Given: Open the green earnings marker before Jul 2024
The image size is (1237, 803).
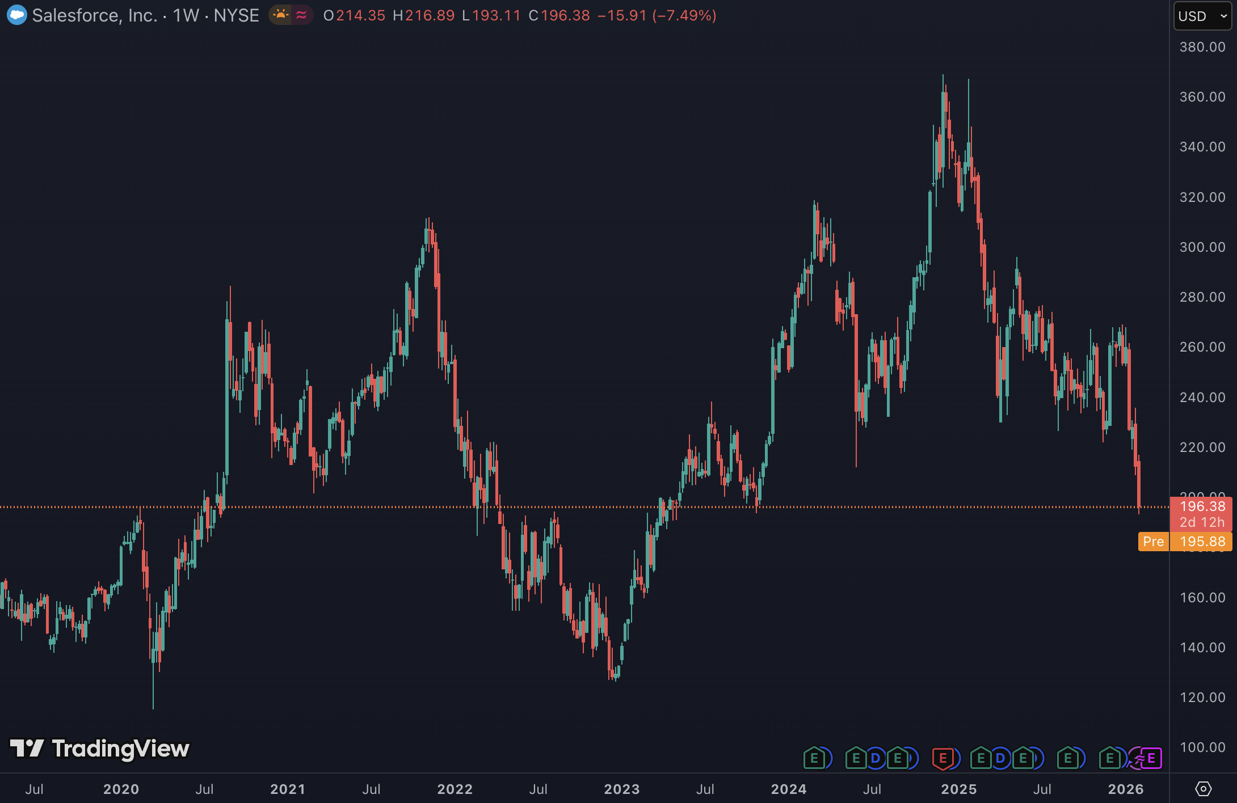Looking at the screenshot, I should click(x=856, y=758).
